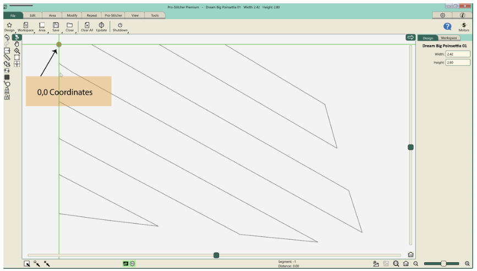Click the zoom slider at bottom right

[x=443, y=264]
